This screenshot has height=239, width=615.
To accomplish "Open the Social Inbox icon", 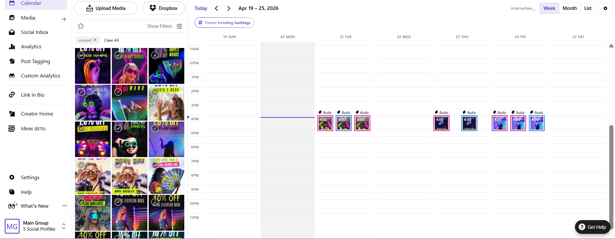I will (x=12, y=32).
